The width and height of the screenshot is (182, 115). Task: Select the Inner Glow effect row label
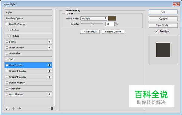pyautogui.click(x=15, y=53)
